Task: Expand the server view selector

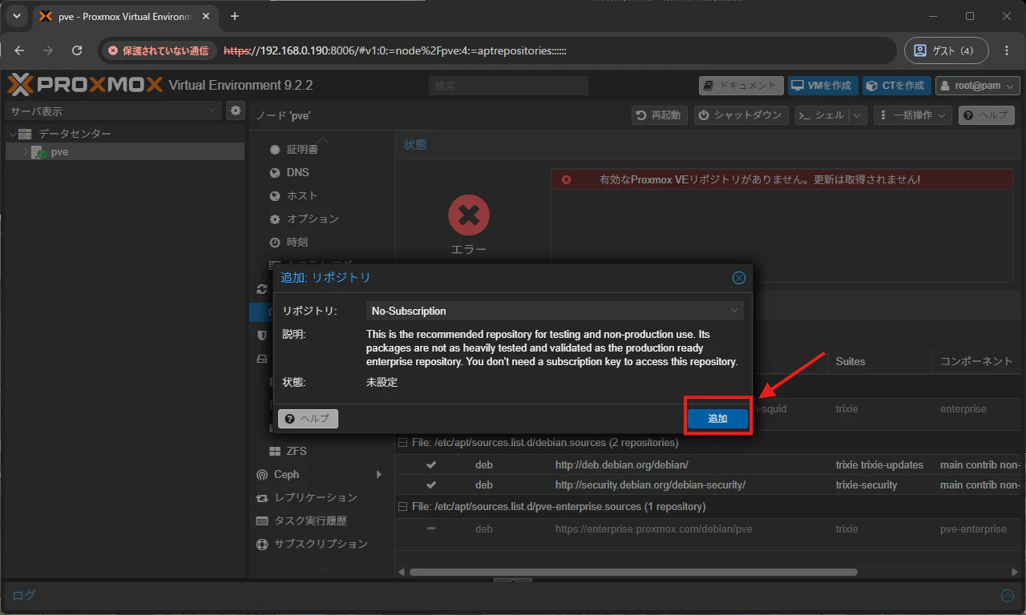Action: [113, 111]
